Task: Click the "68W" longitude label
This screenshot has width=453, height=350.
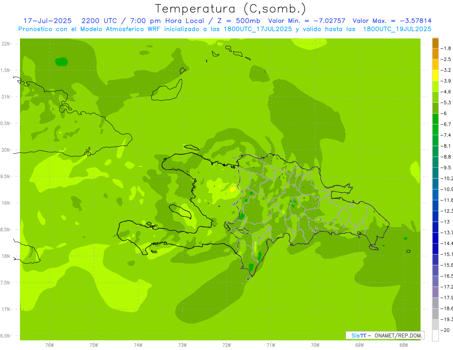Action: [404, 345]
